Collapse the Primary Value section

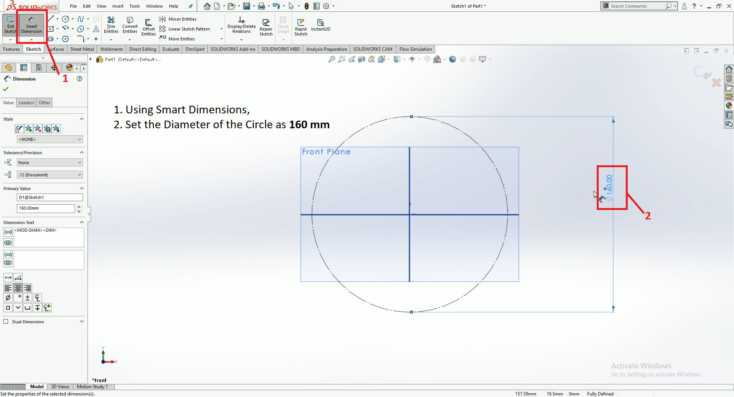coord(81,189)
